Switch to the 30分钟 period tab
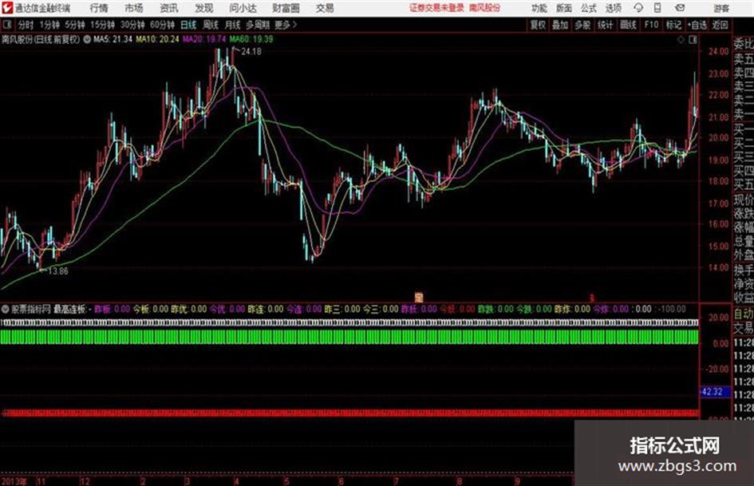The image size is (754, 486). (x=132, y=25)
